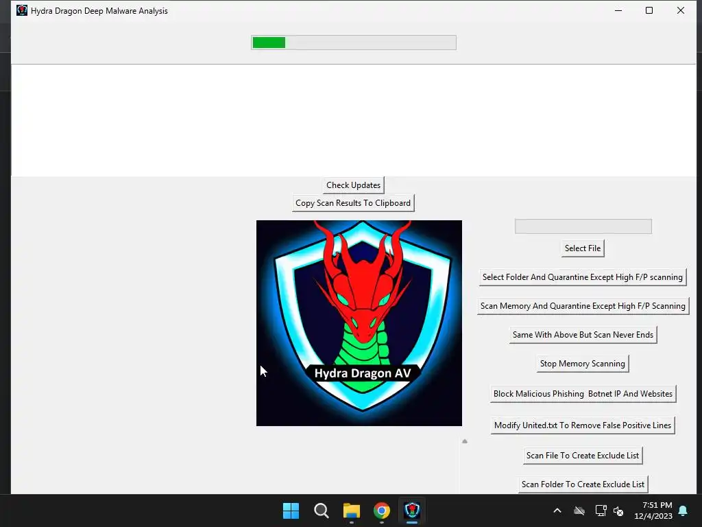This screenshot has width=702, height=527.
Task: Click the Hydra Dragon AV logo image
Action: pyautogui.click(x=359, y=323)
